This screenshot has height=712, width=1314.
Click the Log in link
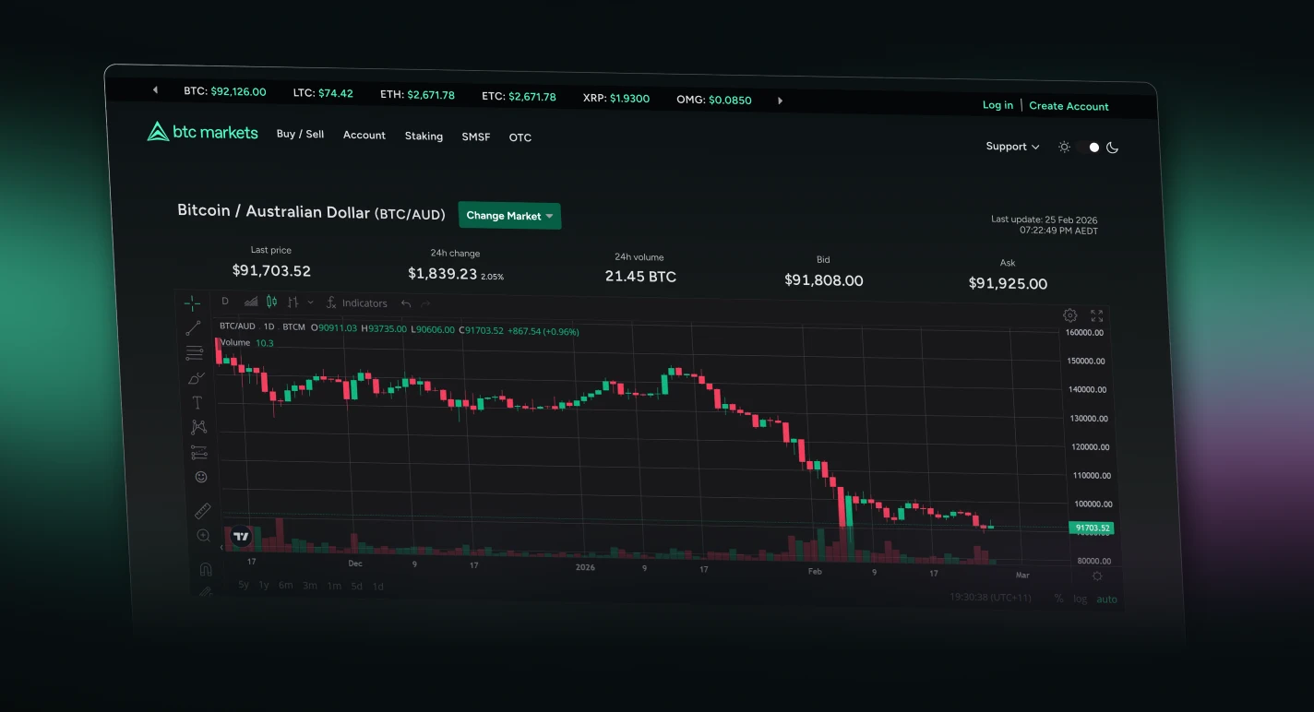point(997,105)
